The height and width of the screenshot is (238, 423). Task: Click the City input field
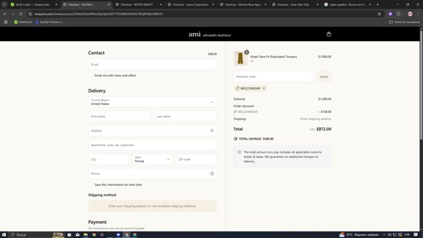click(x=108, y=159)
